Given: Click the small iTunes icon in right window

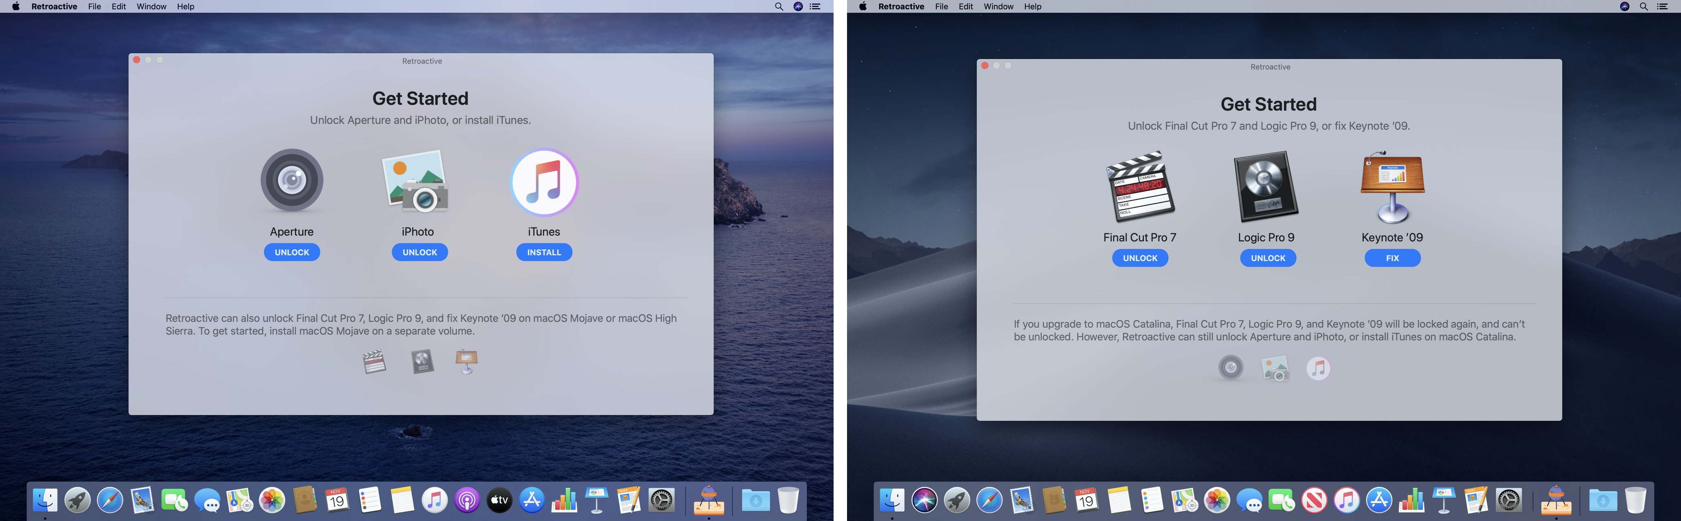Looking at the screenshot, I should [x=1318, y=368].
